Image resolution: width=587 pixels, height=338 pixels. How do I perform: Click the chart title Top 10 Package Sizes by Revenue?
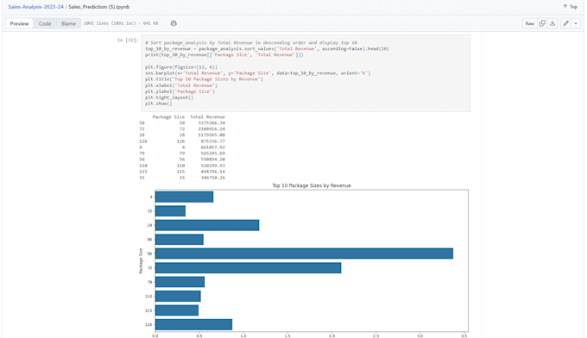312,185
